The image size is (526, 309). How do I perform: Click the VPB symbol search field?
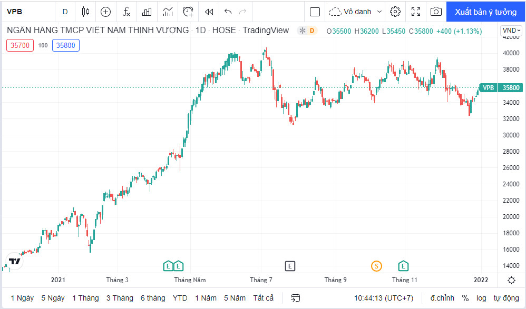click(x=28, y=12)
